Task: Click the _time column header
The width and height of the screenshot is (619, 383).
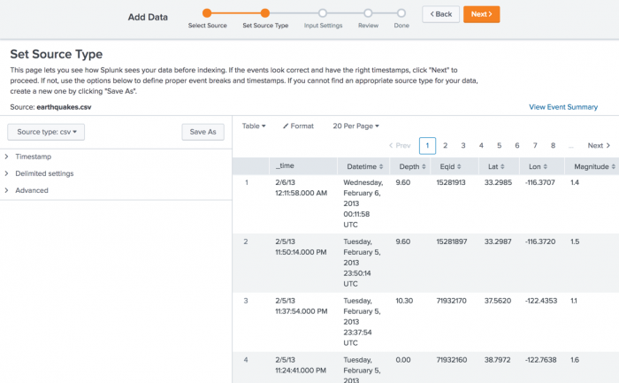Action: (285, 165)
